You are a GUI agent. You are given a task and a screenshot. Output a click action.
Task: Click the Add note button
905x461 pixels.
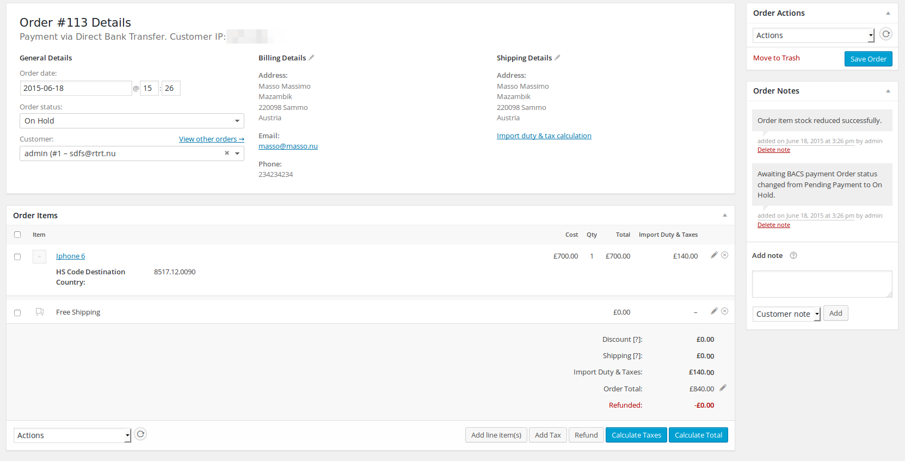[x=836, y=313]
